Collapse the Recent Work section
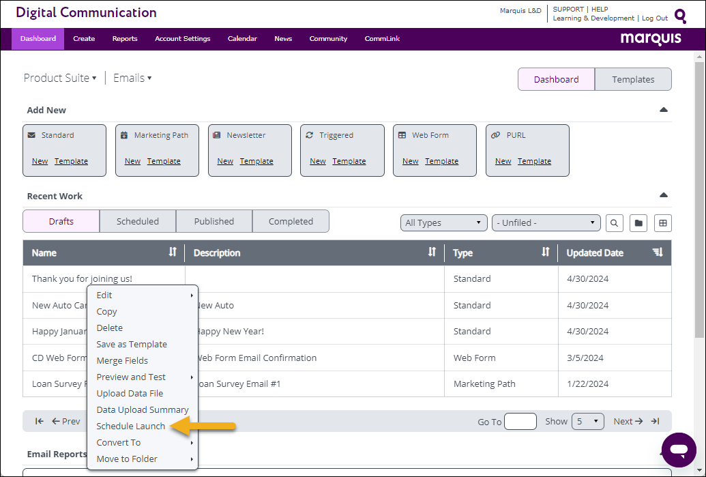 663,195
